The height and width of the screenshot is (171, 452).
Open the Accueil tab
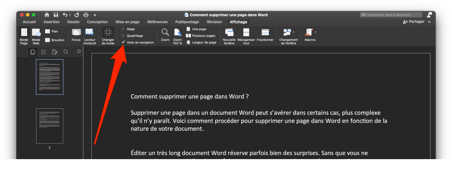[29, 22]
